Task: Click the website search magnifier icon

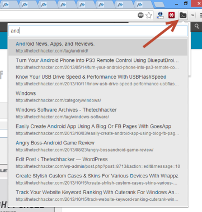Action: (196, 26)
